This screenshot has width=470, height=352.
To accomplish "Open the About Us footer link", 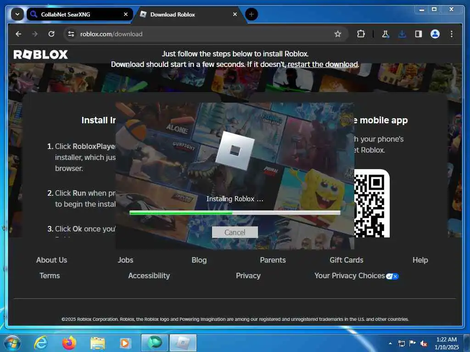I will [x=51, y=260].
